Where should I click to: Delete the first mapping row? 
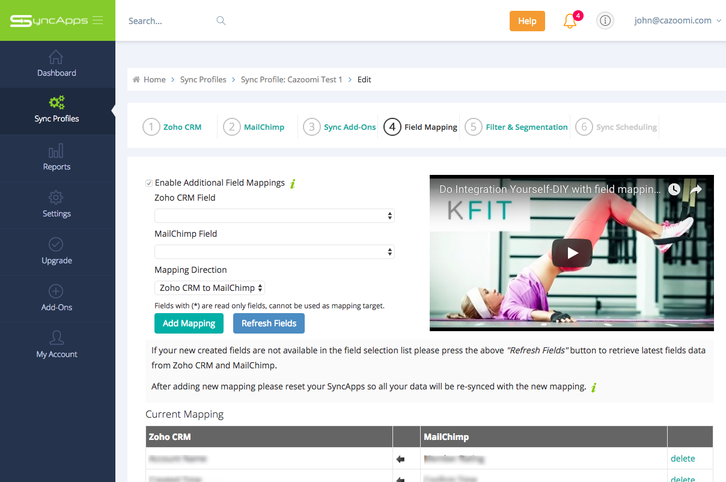click(x=683, y=459)
